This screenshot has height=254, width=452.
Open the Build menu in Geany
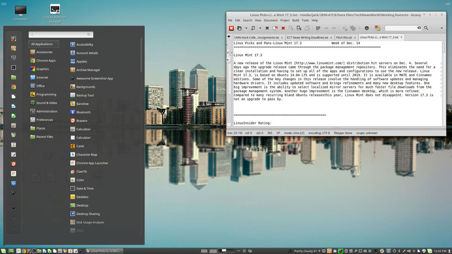pyautogui.click(x=295, y=21)
